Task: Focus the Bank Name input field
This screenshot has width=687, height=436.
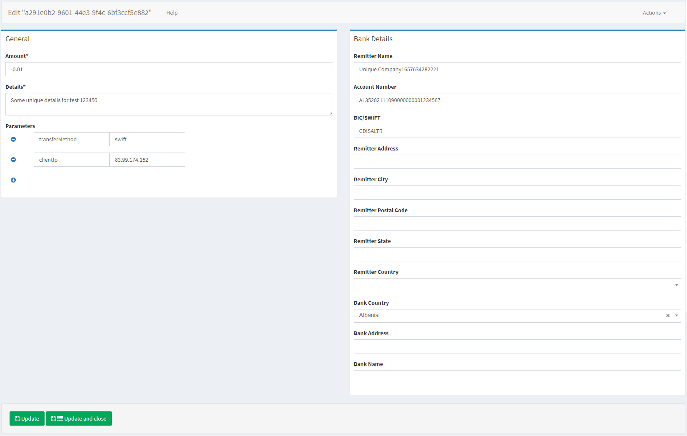Action: [517, 377]
